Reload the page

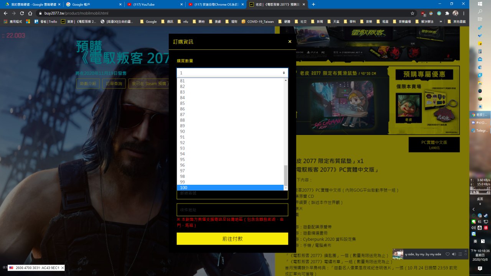[x=22, y=13]
